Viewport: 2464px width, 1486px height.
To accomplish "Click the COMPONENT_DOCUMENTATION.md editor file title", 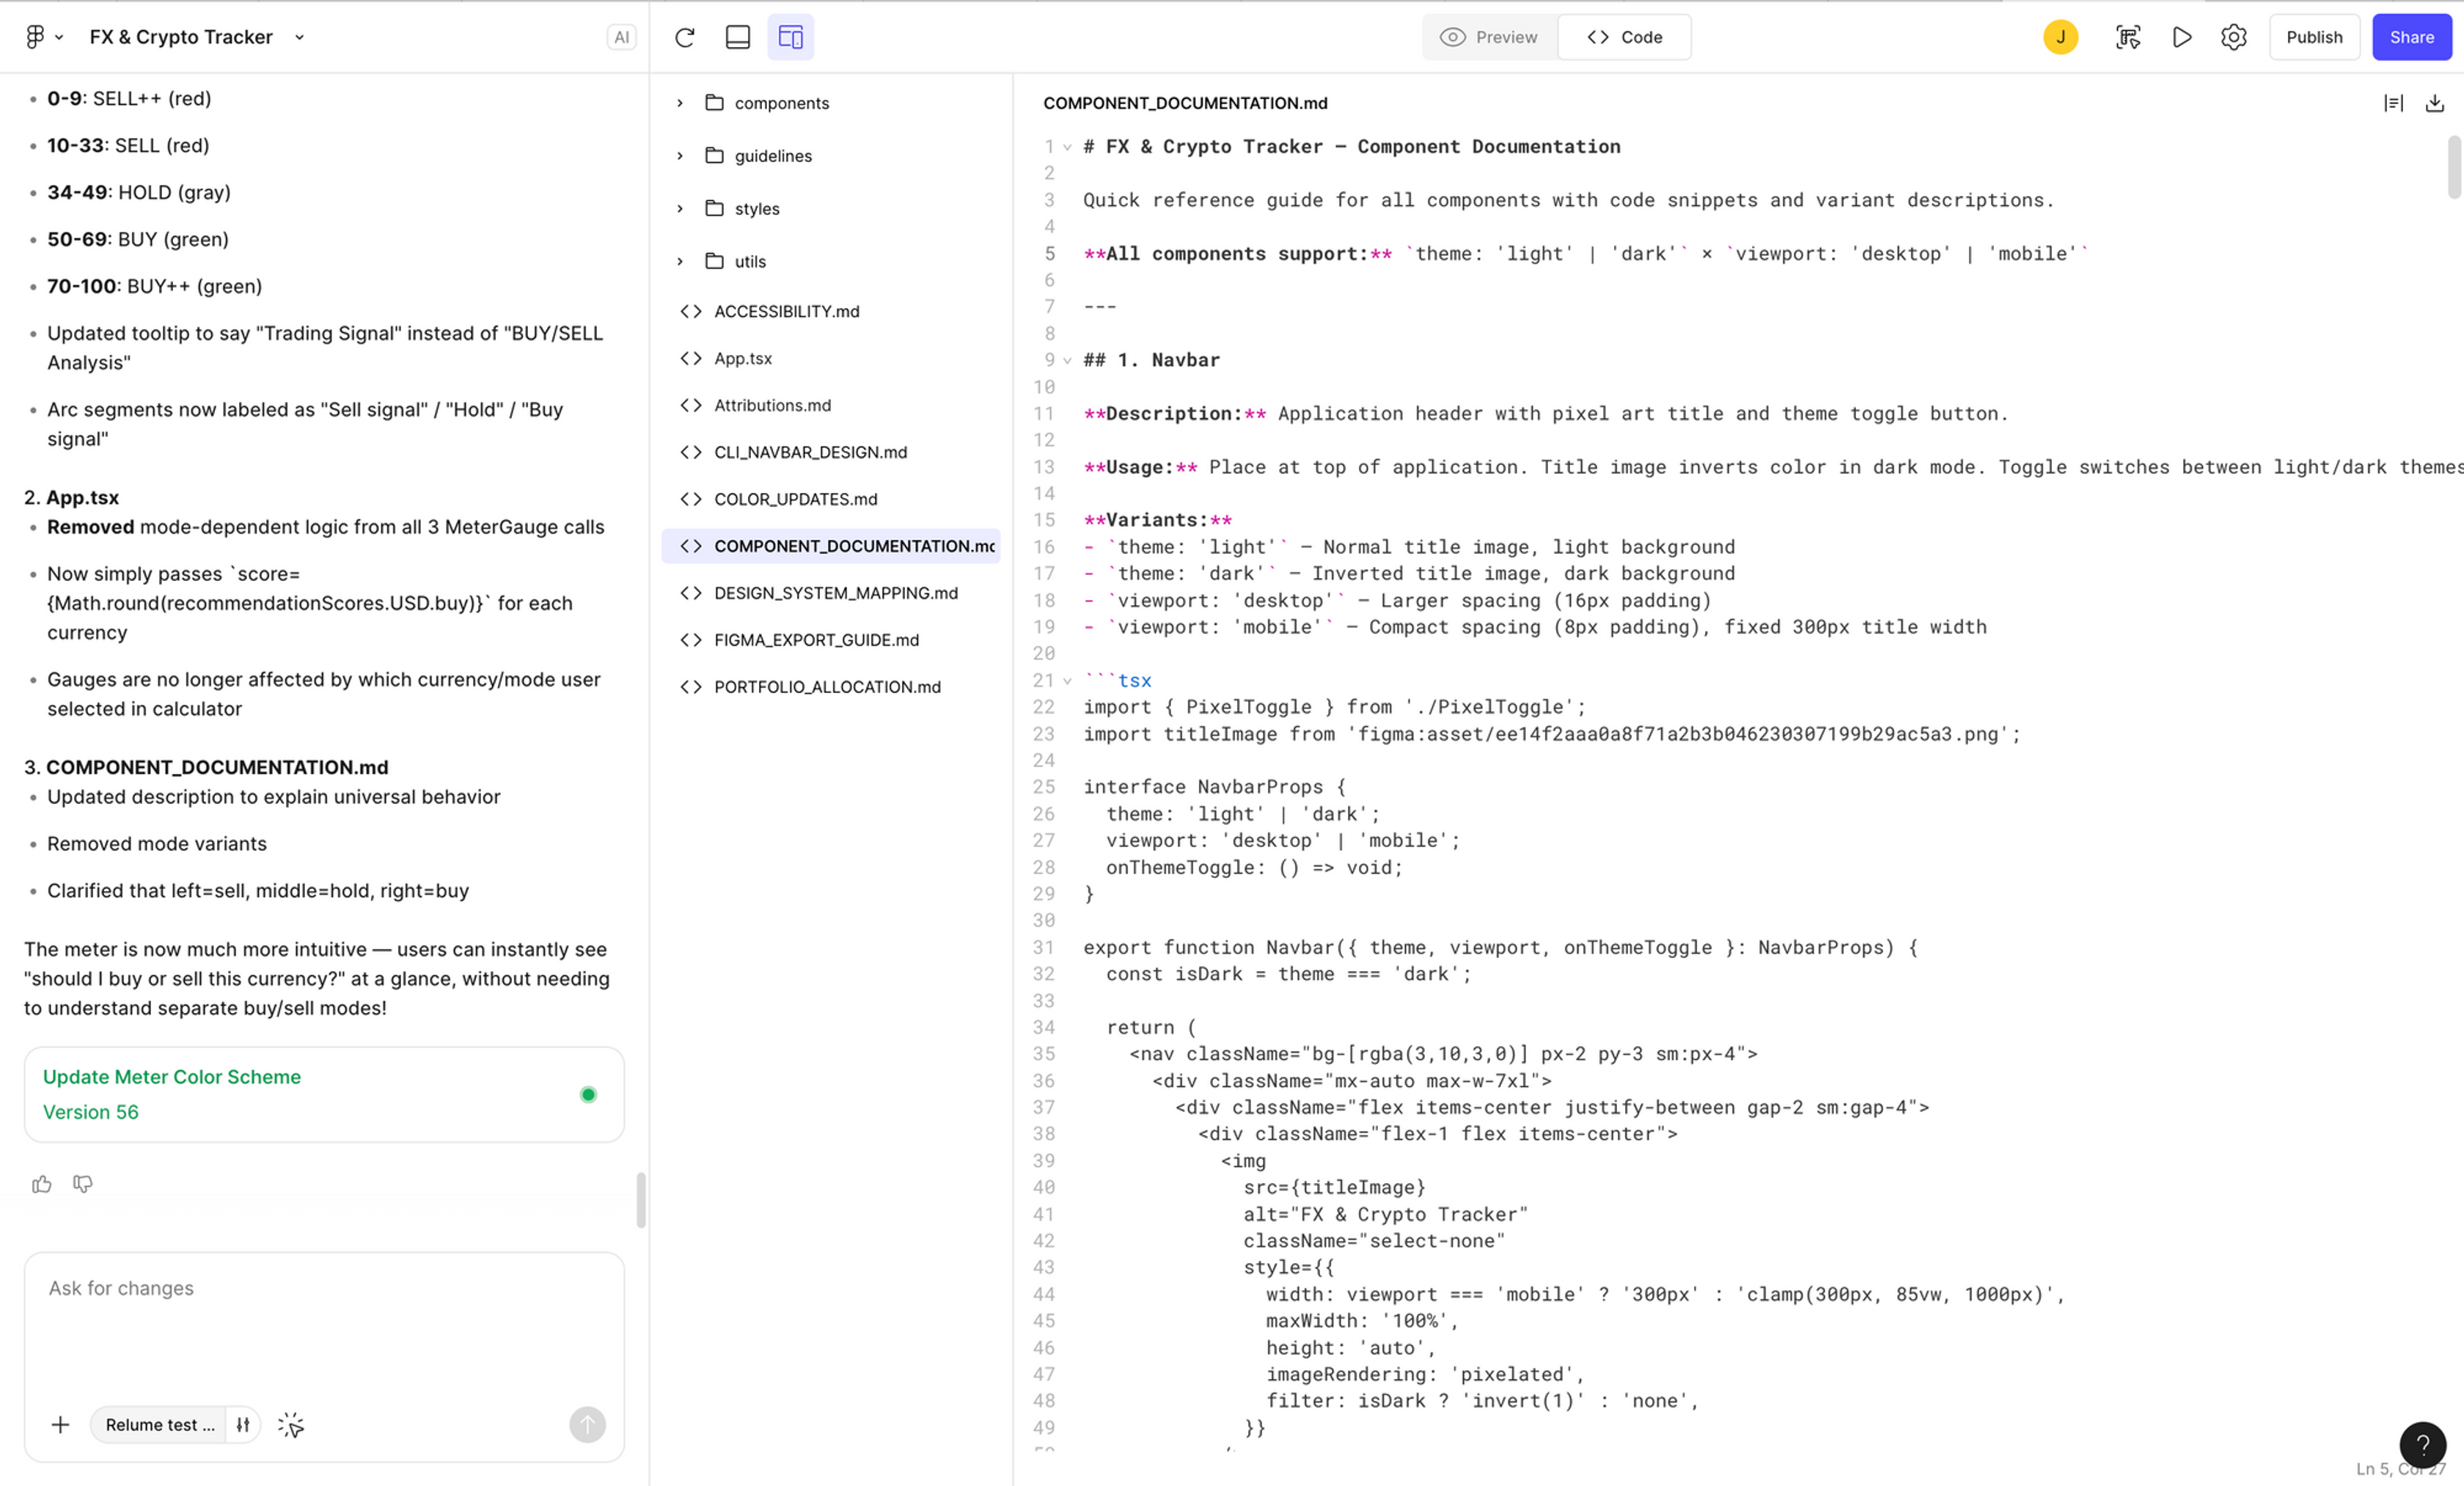I will [x=1185, y=103].
